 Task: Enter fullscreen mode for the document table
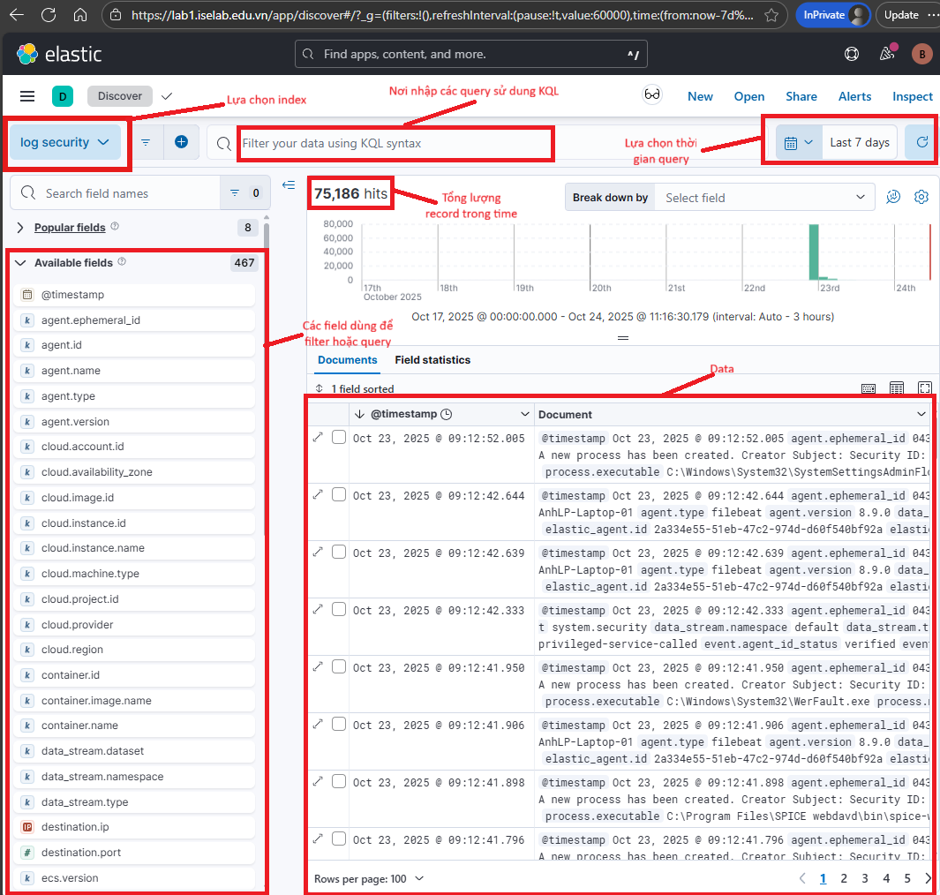coord(924,387)
